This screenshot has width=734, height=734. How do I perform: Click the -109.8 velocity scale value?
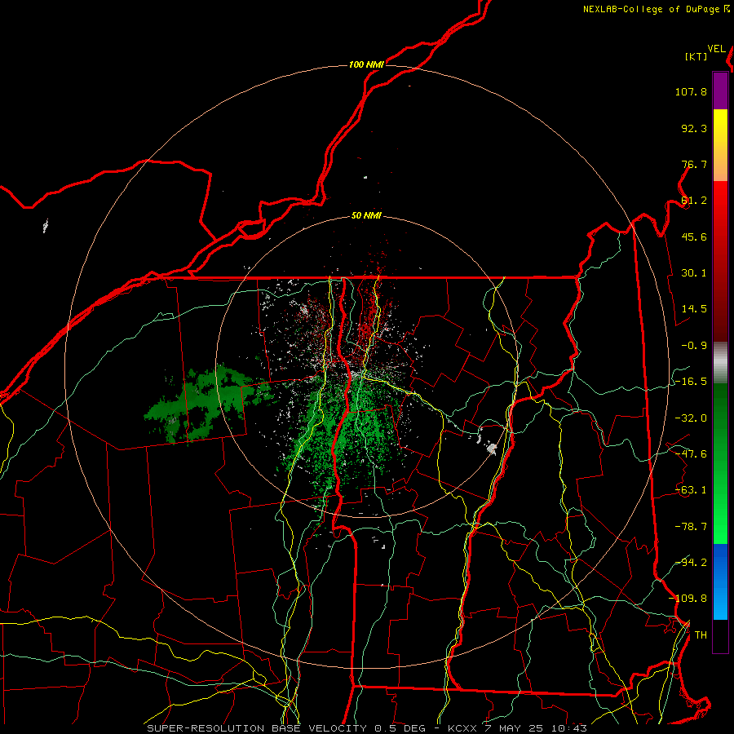(x=688, y=599)
